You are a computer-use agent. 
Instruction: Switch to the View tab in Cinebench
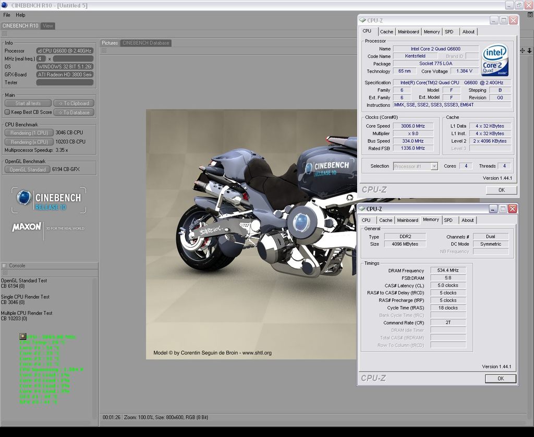48,26
